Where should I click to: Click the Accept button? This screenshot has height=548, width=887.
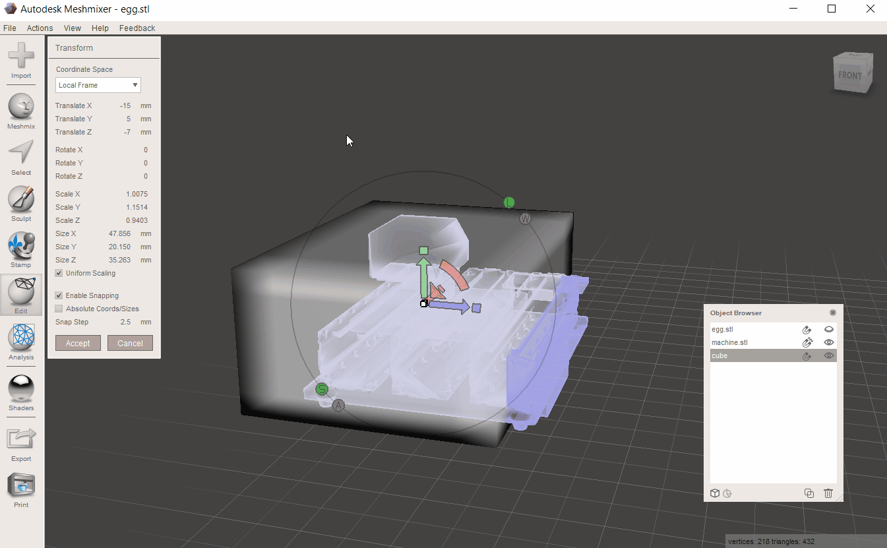pos(78,343)
